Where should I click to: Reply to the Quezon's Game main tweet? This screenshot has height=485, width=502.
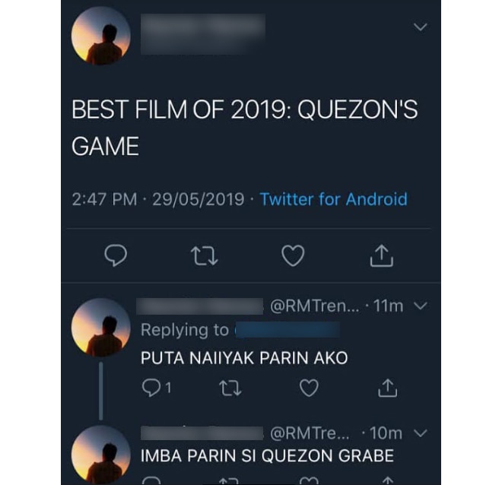pos(116,255)
